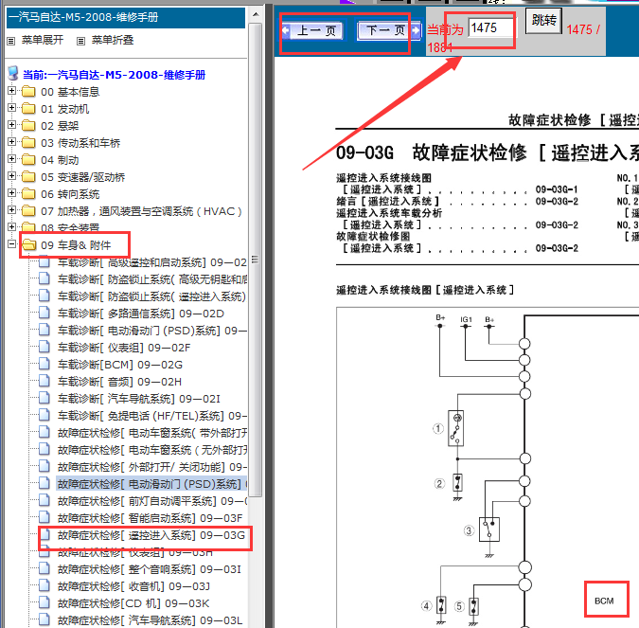The image size is (639, 628).
Task: Click the folder icon of 06 转向系统
Action: pyautogui.click(x=28, y=193)
